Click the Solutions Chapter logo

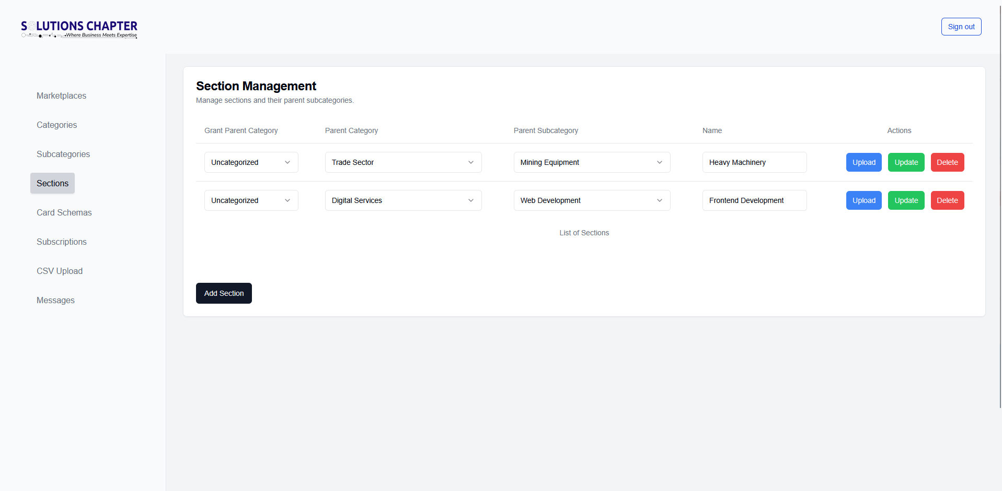tap(79, 29)
